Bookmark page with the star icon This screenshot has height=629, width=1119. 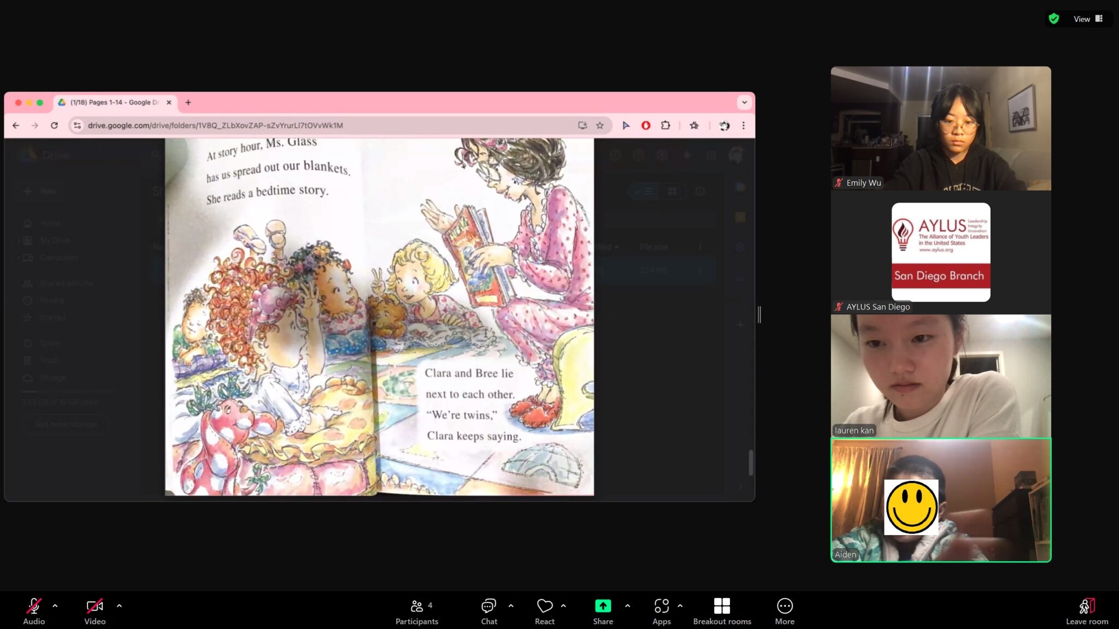coord(600,126)
